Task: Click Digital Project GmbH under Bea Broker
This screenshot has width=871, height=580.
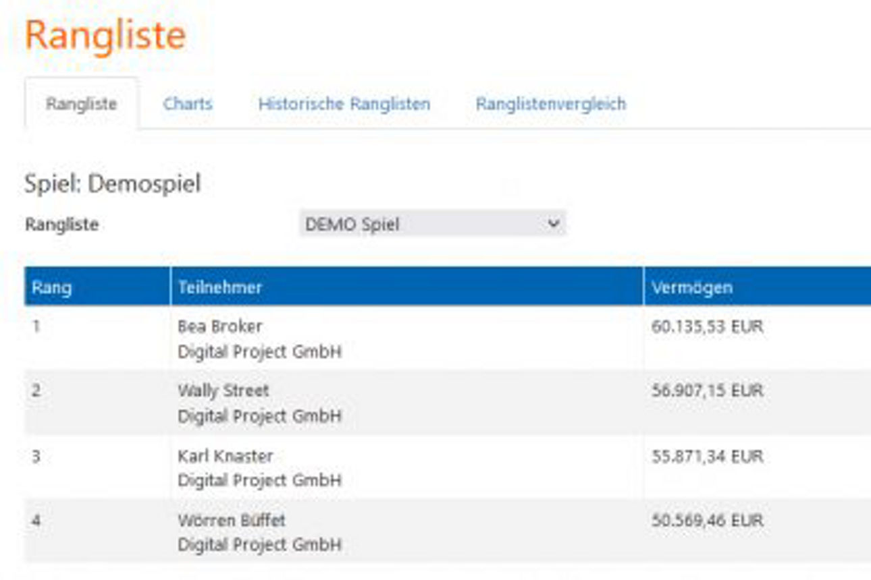Action: click(259, 351)
